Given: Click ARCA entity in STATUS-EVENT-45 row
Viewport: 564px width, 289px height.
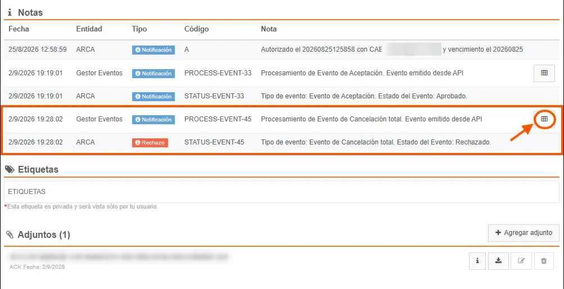Looking at the screenshot, I should tap(85, 142).
